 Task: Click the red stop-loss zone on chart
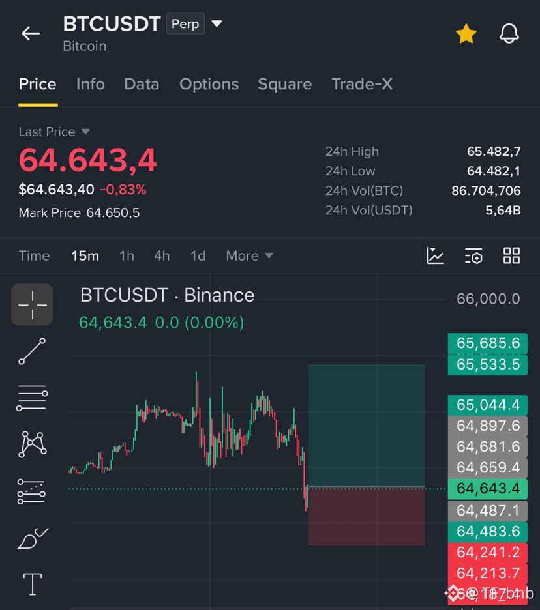click(x=367, y=517)
